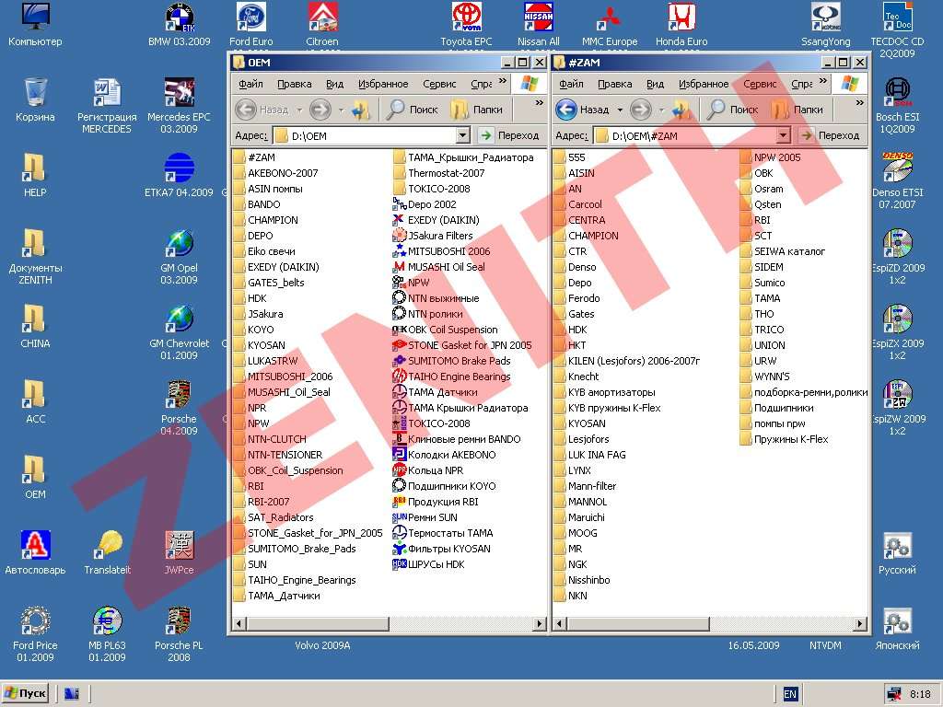Screen dimensions: 943x707
Task: Expand hidden menu chevron in #ZAM menu bar
Action: pos(823,81)
